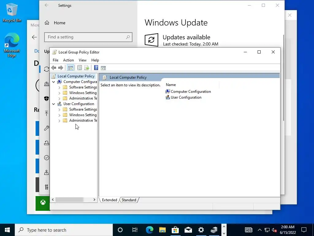The image size is (314, 236).
Task: Open Backup upload-arrow icon in Settings sidebar
Action: pyautogui.click(x=47, y=113)
